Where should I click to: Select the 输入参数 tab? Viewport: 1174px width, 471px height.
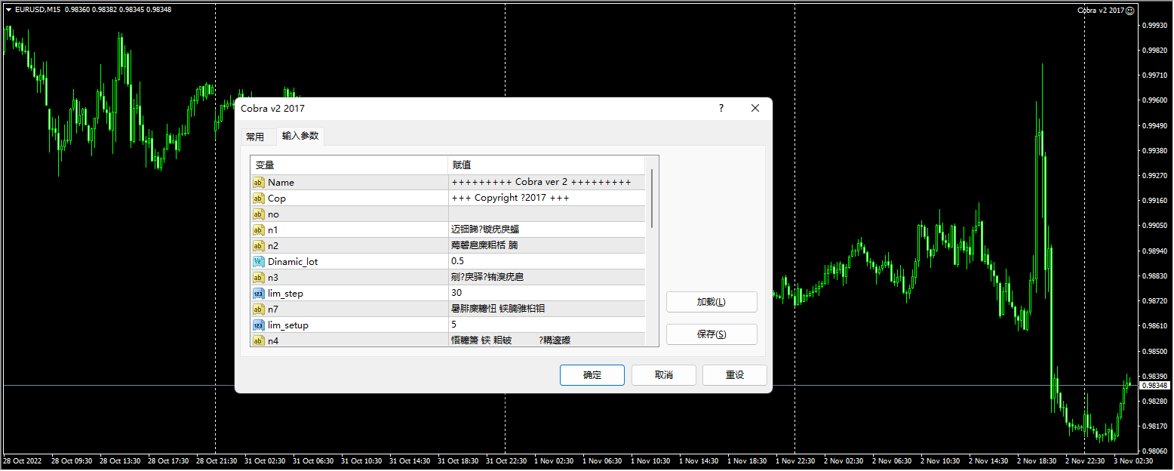300,137
